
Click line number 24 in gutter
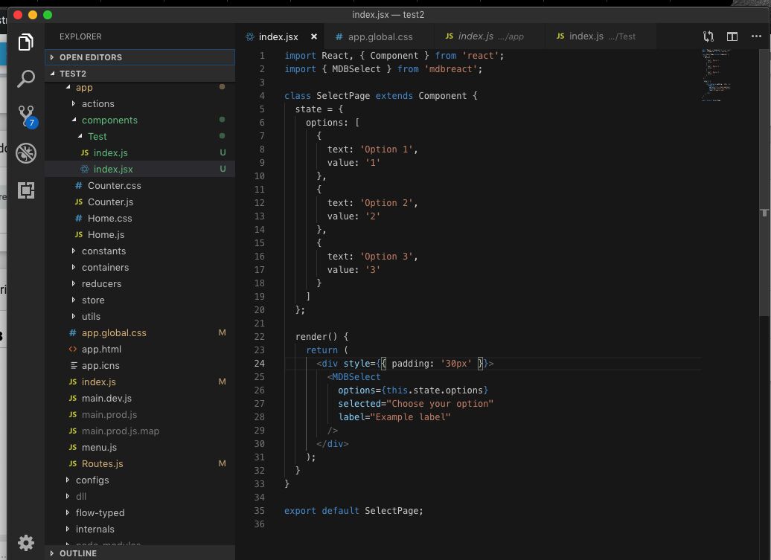[x=259, y=364]
